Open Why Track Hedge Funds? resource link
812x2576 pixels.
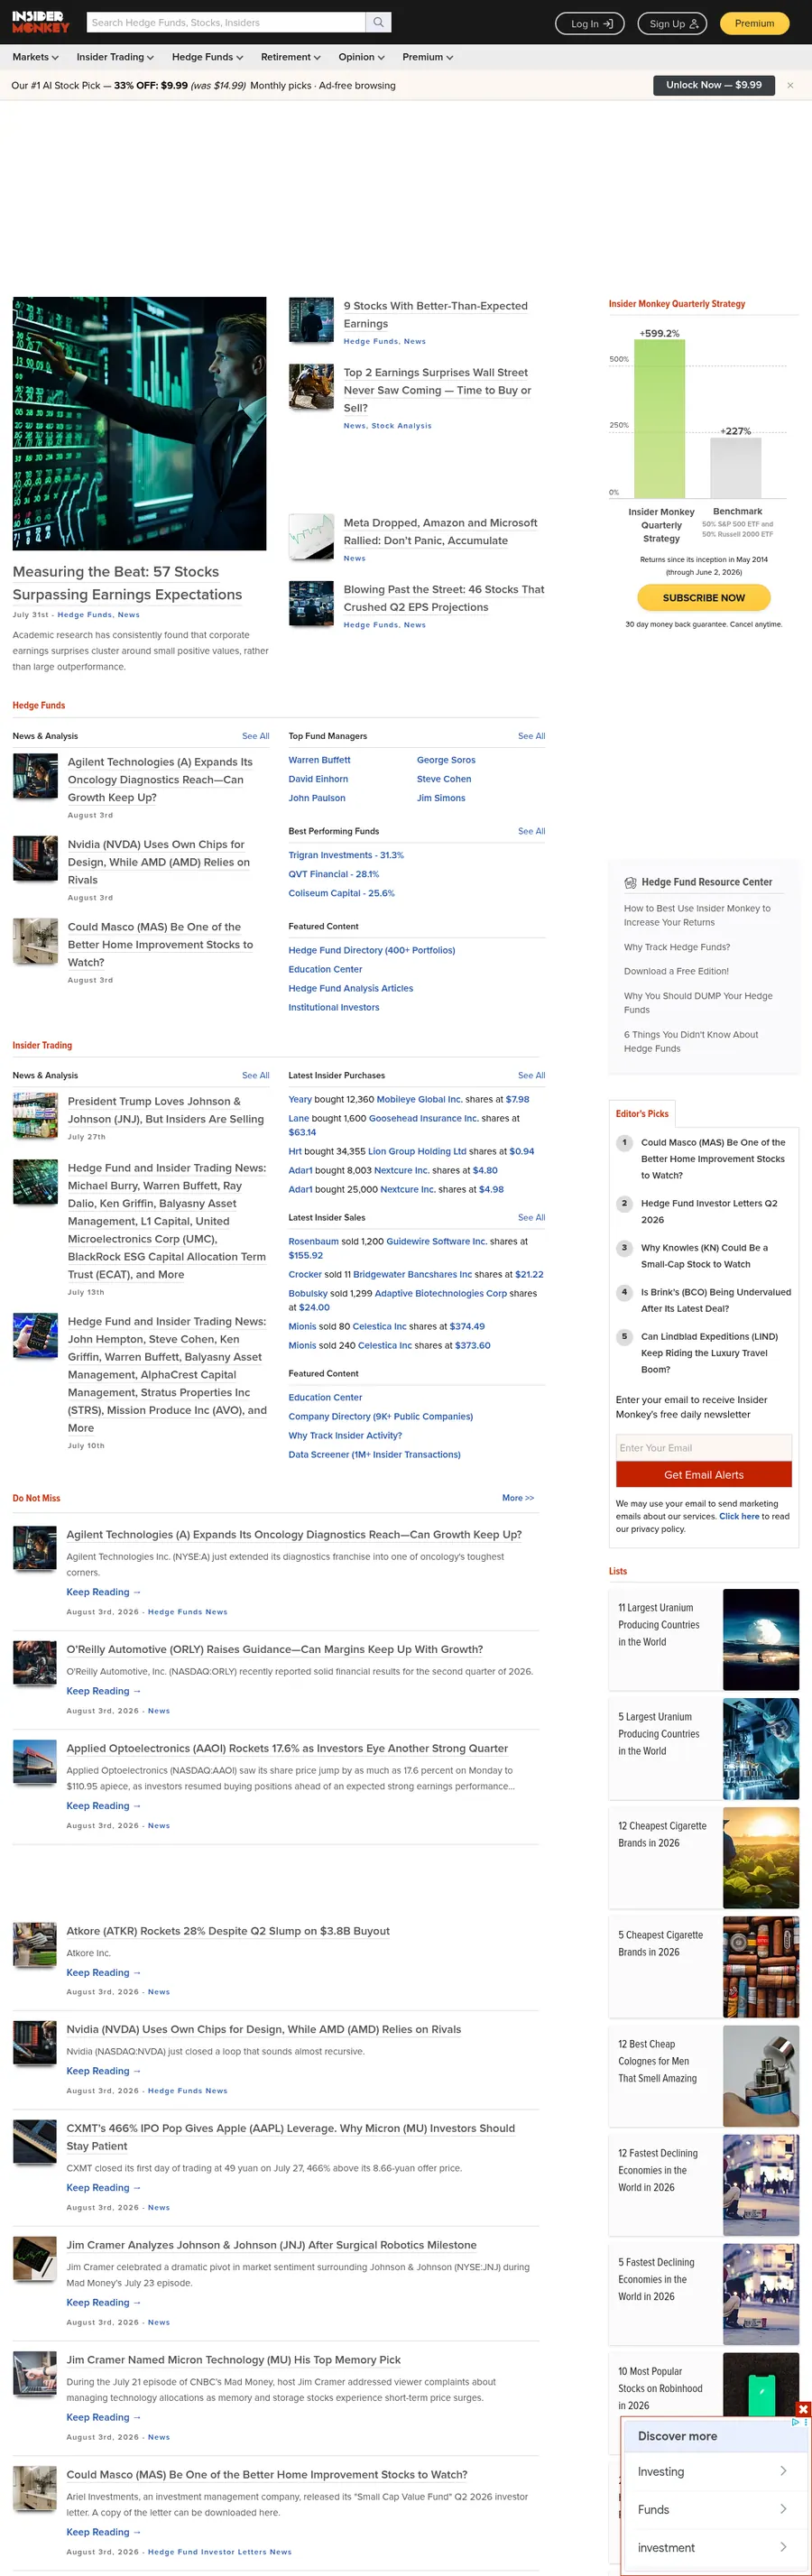pos(677,947)
